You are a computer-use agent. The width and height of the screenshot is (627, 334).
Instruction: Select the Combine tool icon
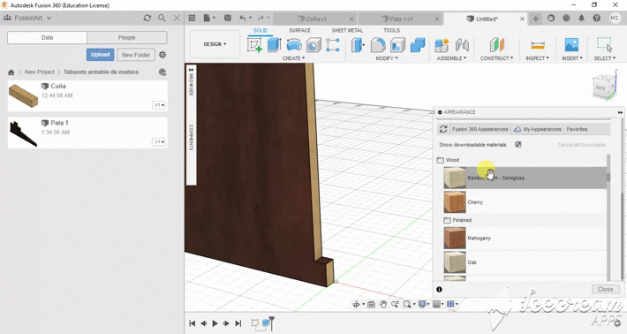point(418,45)
